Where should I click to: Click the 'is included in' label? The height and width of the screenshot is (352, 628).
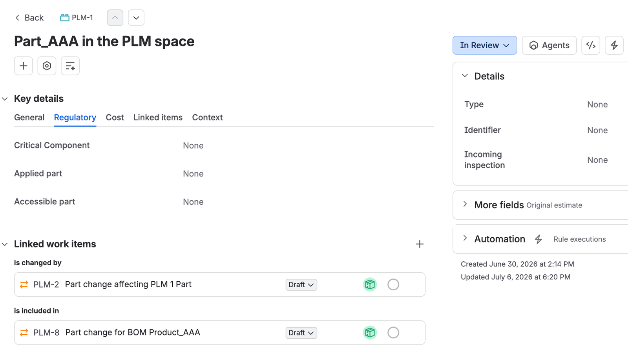(x=37, y=311)
